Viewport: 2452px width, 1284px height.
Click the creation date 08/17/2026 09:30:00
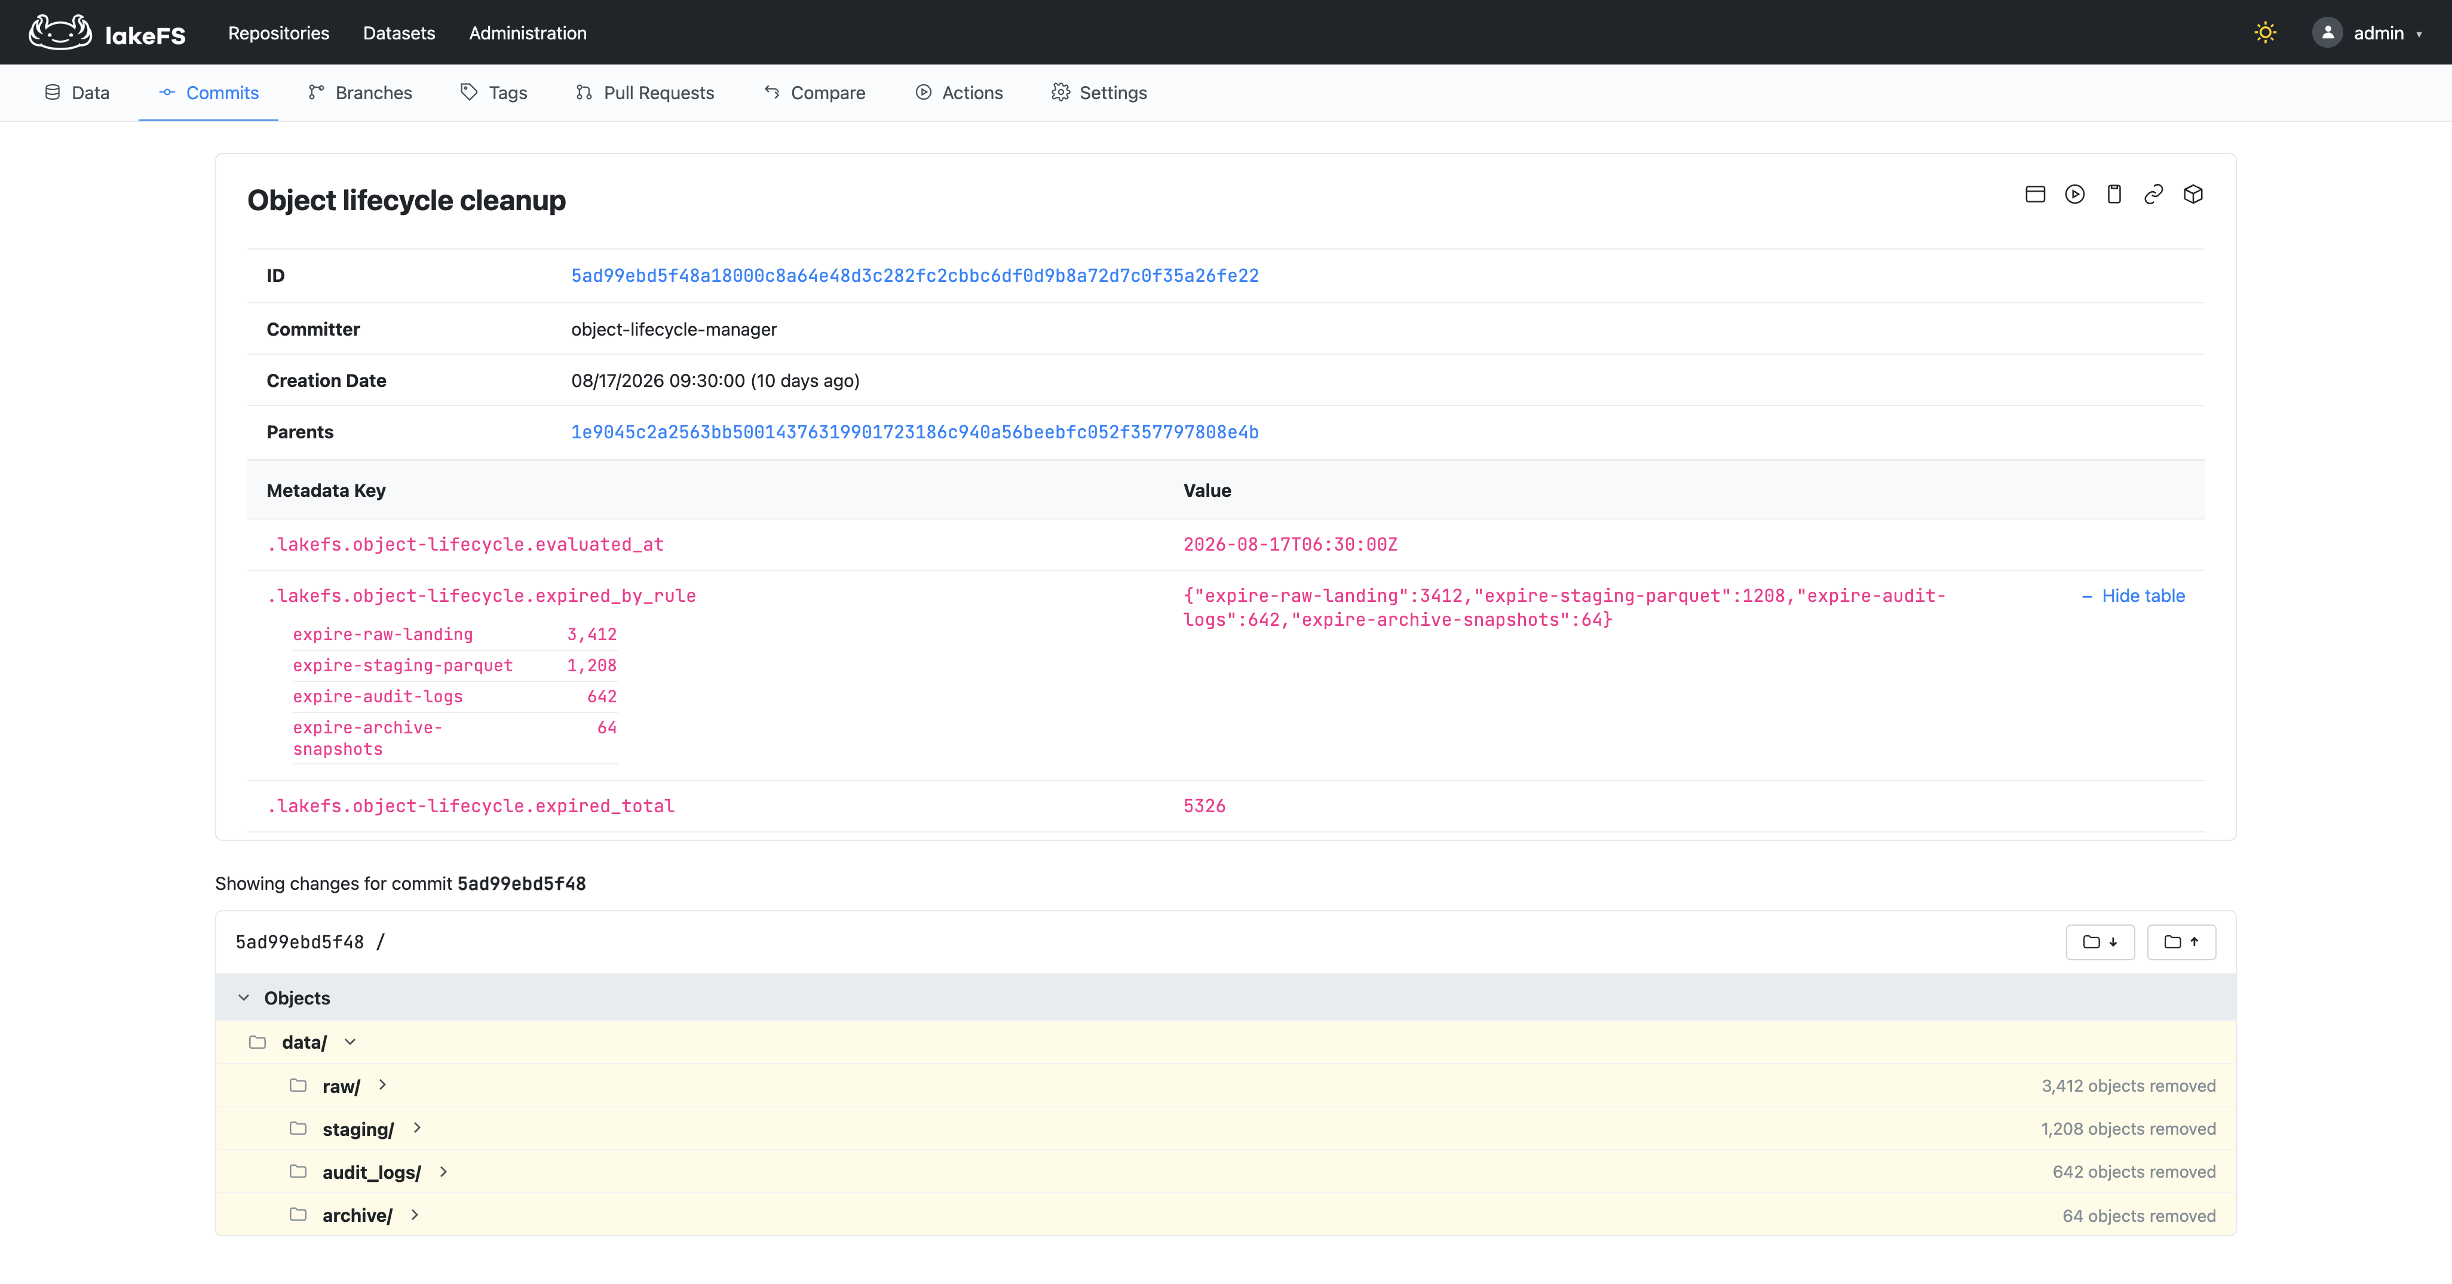[x=658, y=380]
